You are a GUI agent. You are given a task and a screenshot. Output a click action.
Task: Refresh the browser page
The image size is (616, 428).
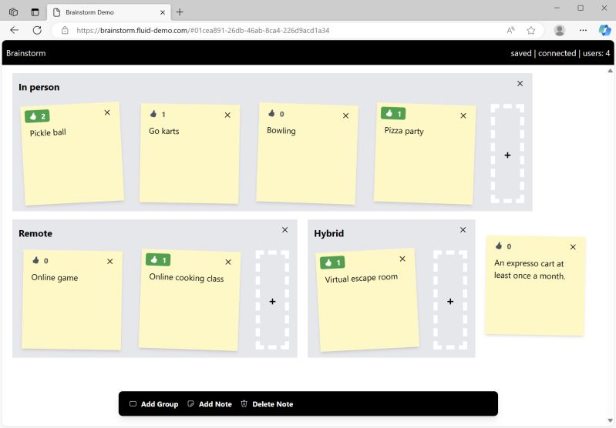pos(37,30)
